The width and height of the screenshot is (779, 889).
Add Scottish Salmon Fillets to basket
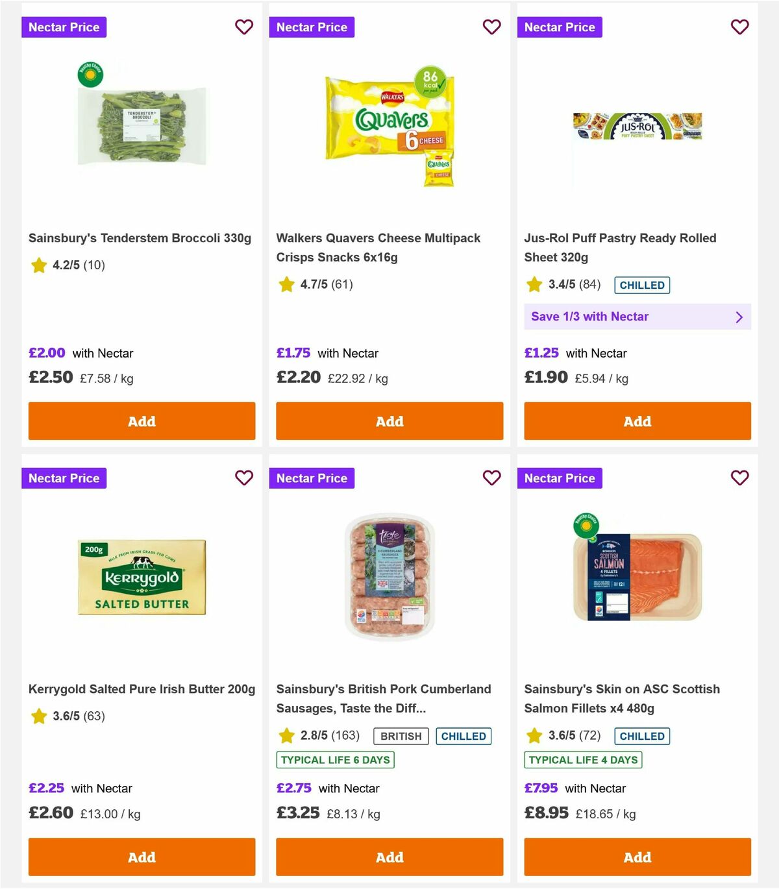[637, 857]
